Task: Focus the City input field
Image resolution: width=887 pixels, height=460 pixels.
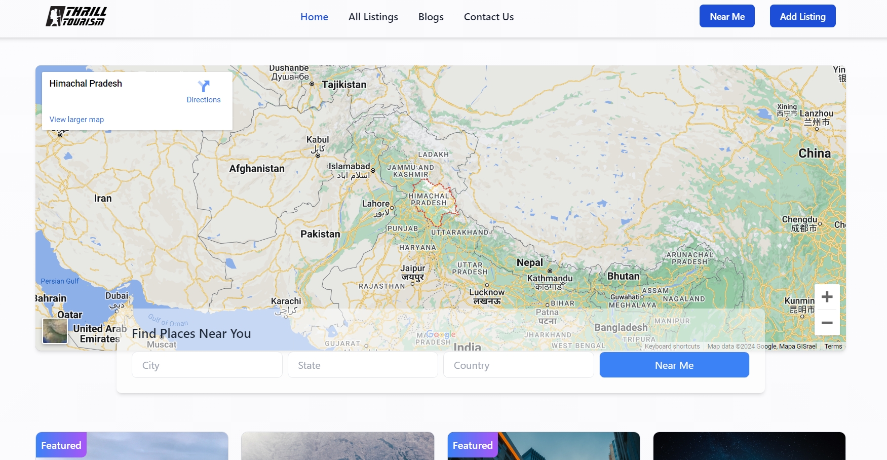Action: click(x=207, y=365)
